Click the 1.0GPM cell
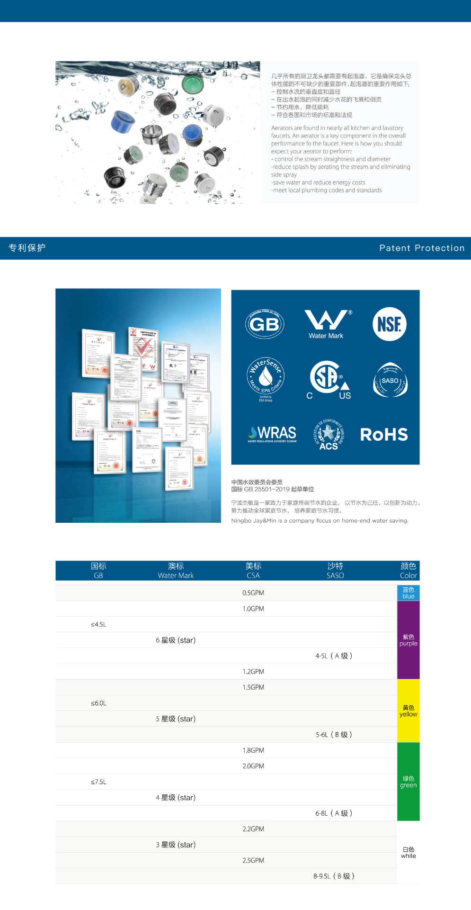Viewport: 471px width, 910px height. click(x=253, y=609)
